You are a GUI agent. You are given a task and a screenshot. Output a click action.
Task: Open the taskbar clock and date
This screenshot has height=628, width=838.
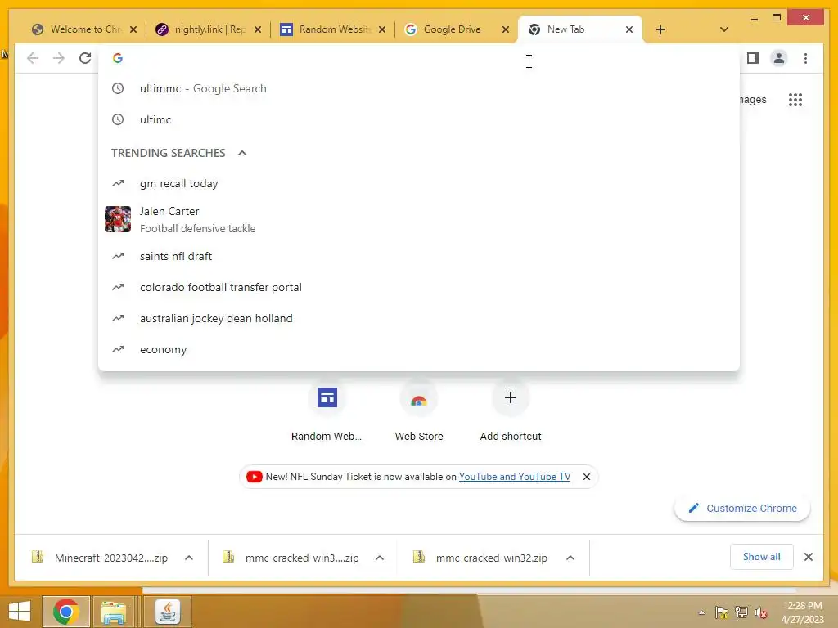[x=803, y=612]
